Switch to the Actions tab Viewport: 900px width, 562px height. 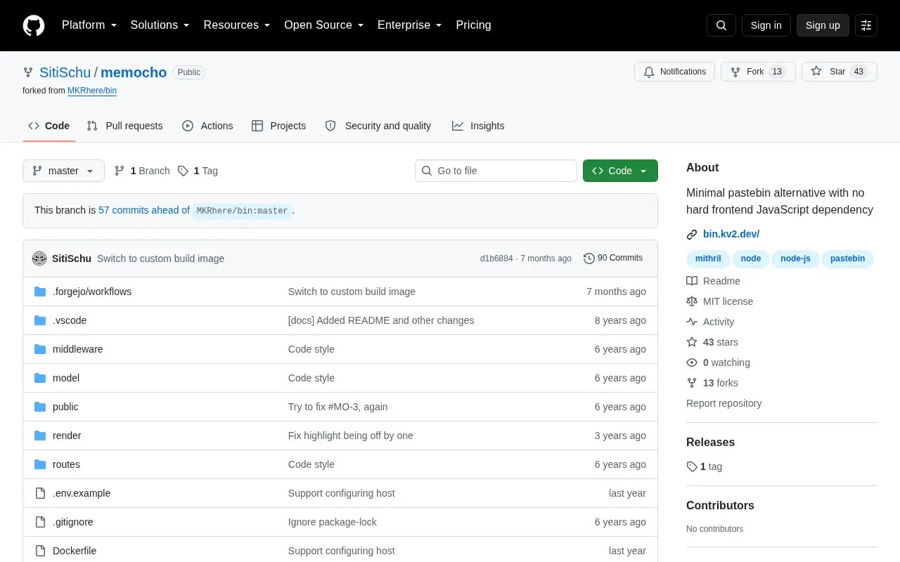[207, 126]
